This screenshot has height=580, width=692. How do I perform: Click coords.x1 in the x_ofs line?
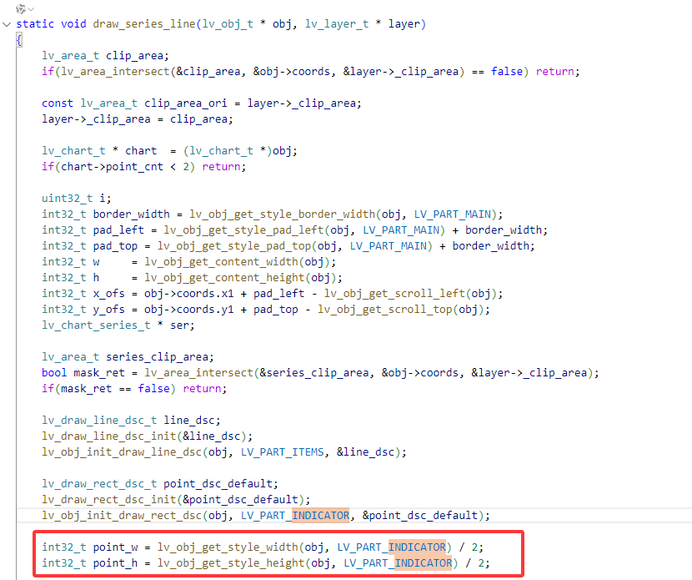tap(205, 294)
